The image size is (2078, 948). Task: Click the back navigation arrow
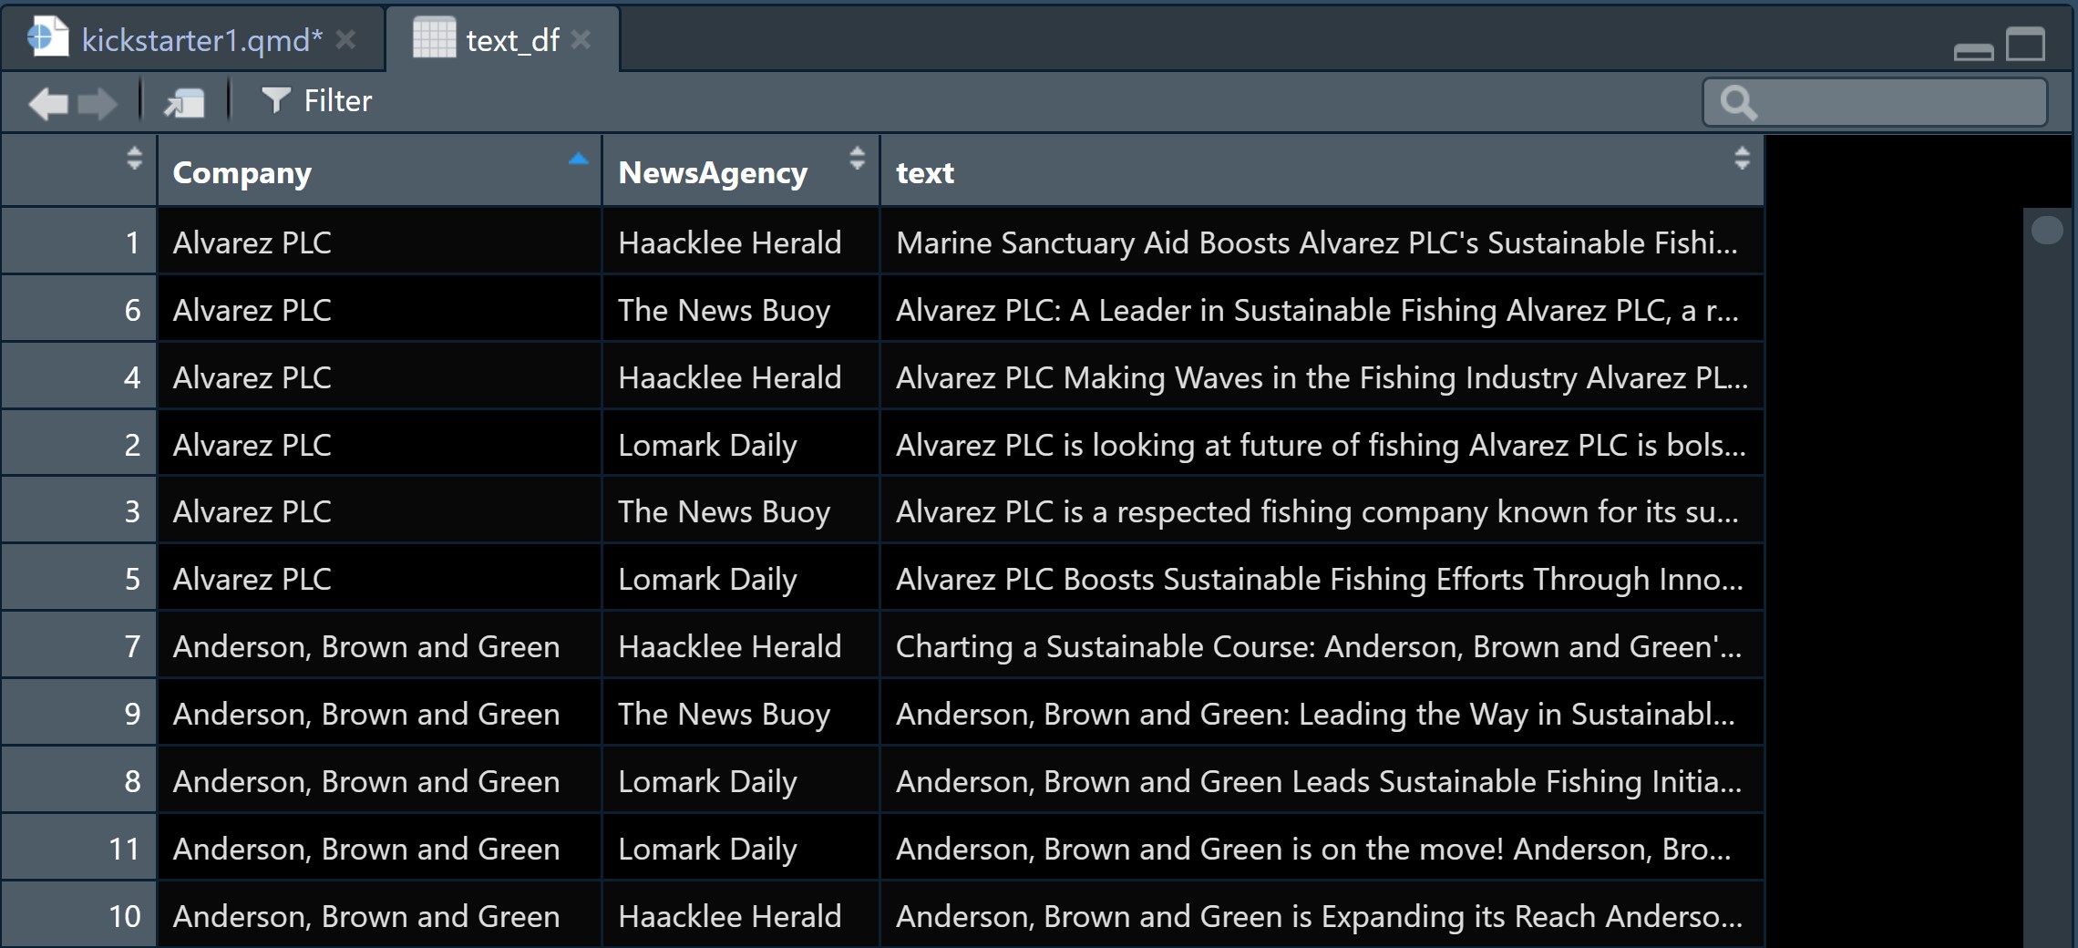click(48, 103)
